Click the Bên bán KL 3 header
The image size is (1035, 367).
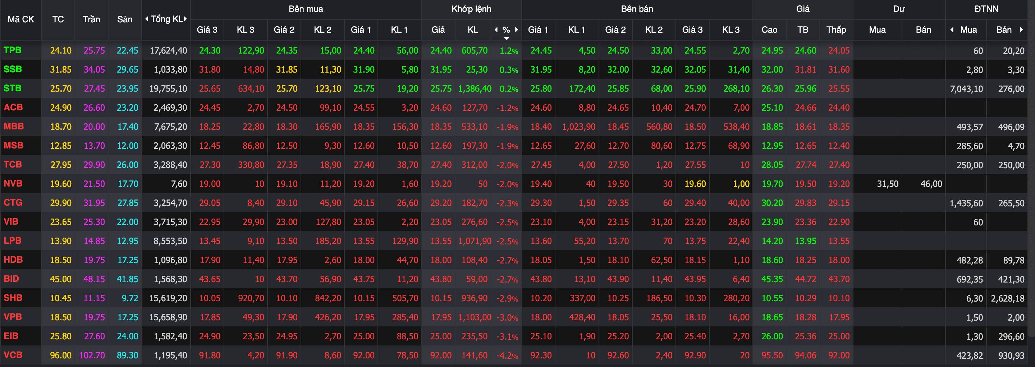[731, 30]
